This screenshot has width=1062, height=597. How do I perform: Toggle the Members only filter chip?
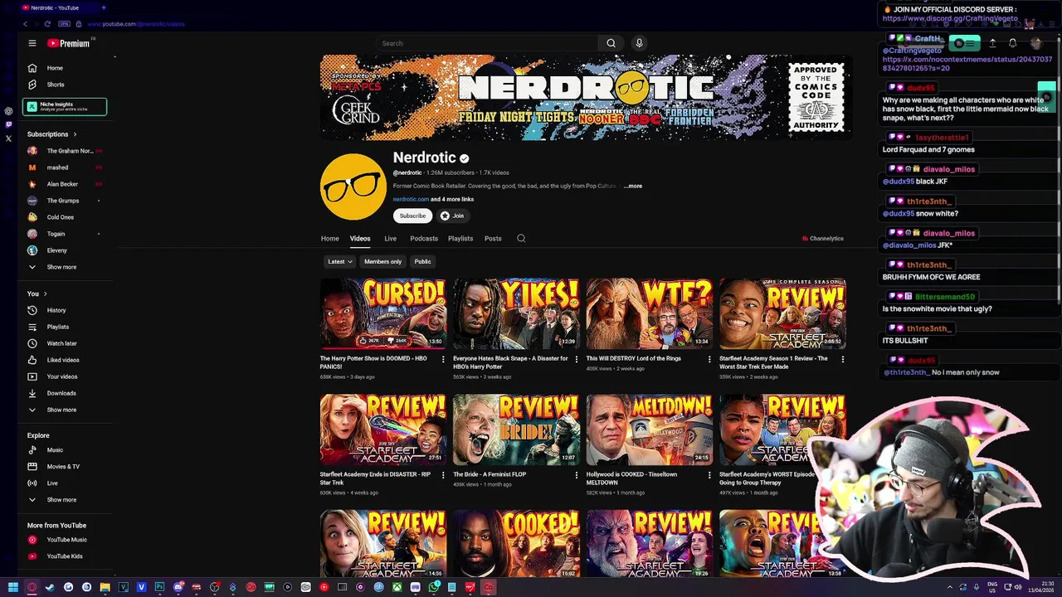click(382, 262)
